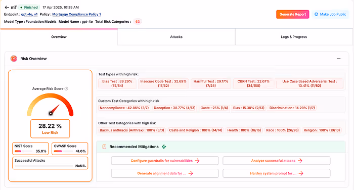Click the lightning bolt icon next to Recommended Mitigations

[164, 147]
